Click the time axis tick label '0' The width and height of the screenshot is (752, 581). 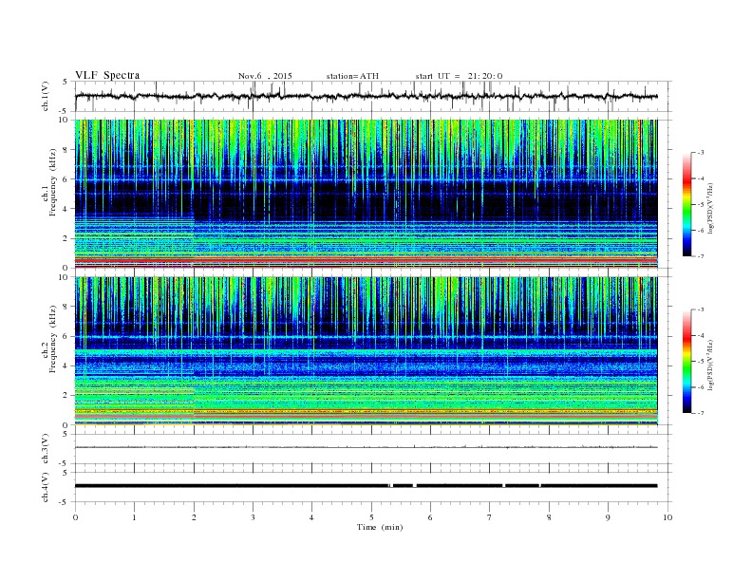click(75, 517)
